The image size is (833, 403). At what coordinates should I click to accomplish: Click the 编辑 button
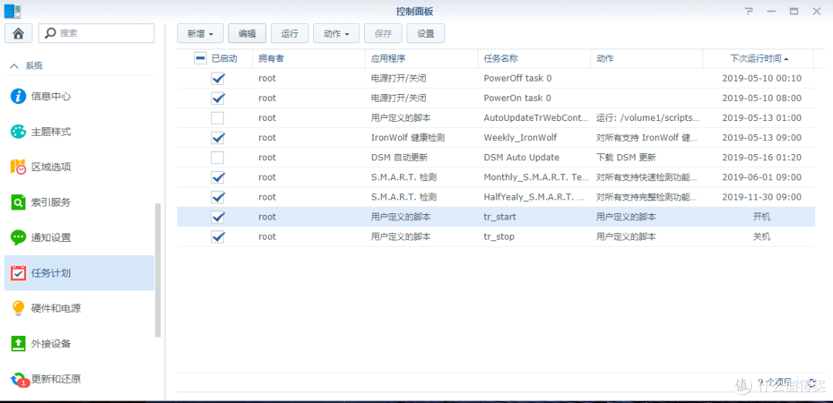coord(247,33)
